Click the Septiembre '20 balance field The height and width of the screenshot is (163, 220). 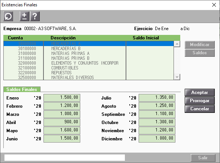pos(157,114)
